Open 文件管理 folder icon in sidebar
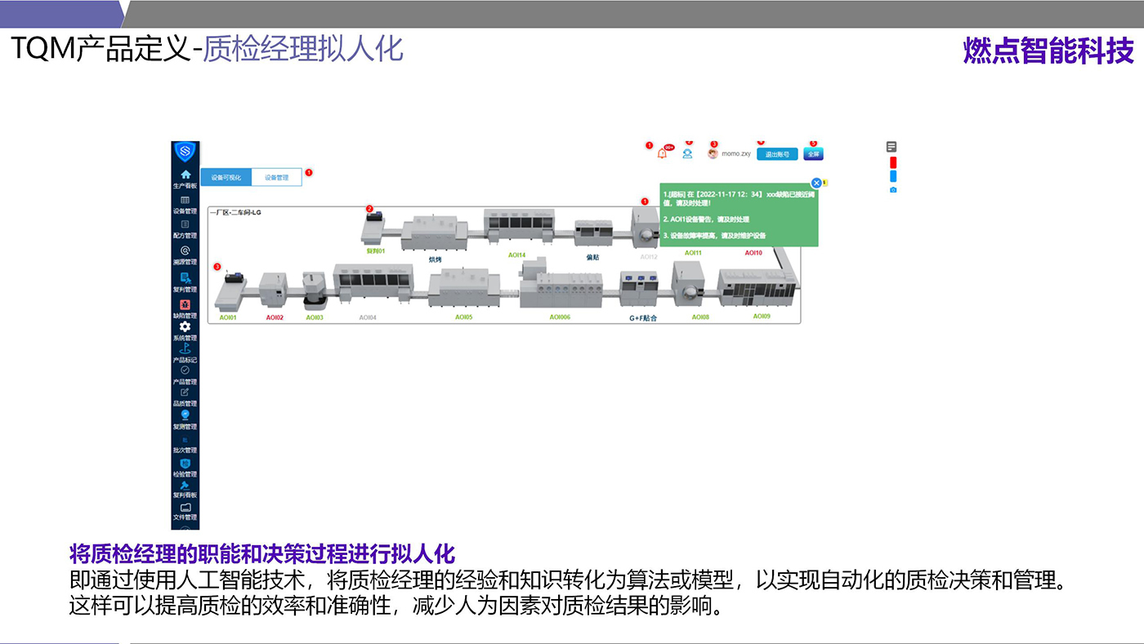 click(185, 508)
